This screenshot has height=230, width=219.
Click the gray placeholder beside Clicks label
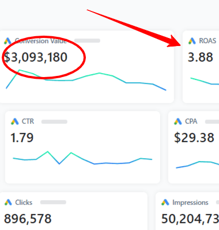pos(53,202)
